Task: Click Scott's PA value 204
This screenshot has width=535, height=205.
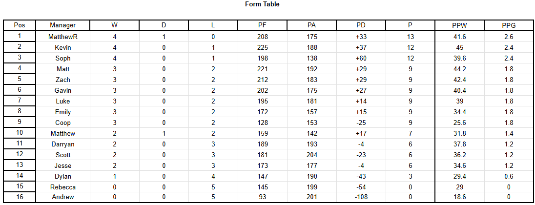Action: coord(311,155)
